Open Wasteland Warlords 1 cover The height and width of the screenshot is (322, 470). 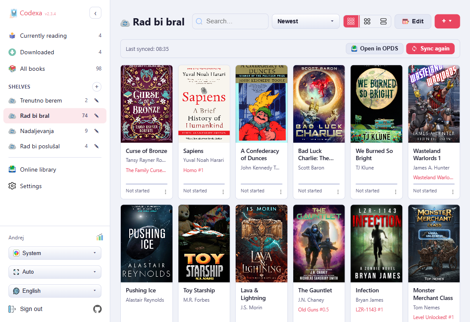(434, 104)
